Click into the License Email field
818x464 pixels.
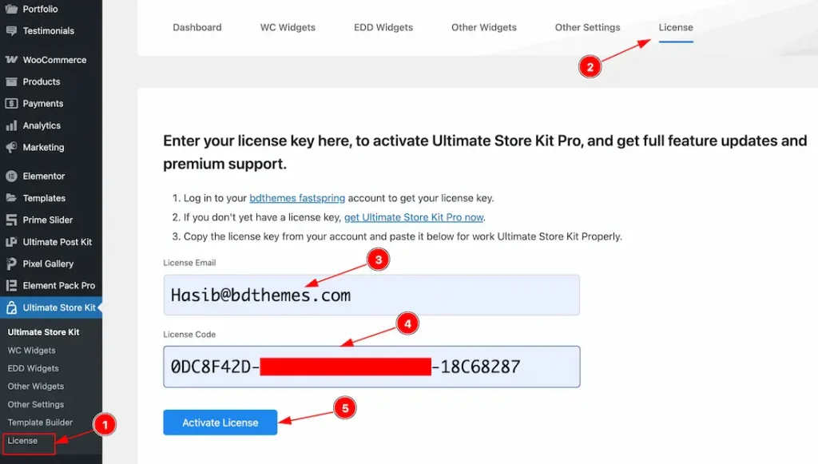371,295
